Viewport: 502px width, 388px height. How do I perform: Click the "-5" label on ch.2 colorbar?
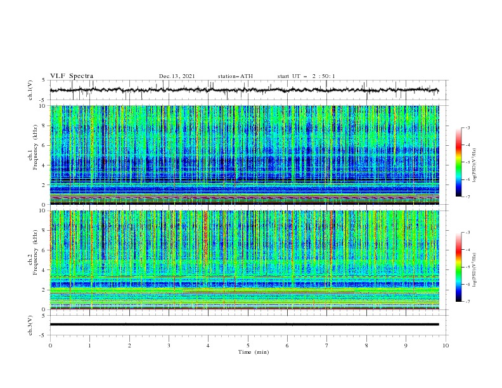pos(468,267)
